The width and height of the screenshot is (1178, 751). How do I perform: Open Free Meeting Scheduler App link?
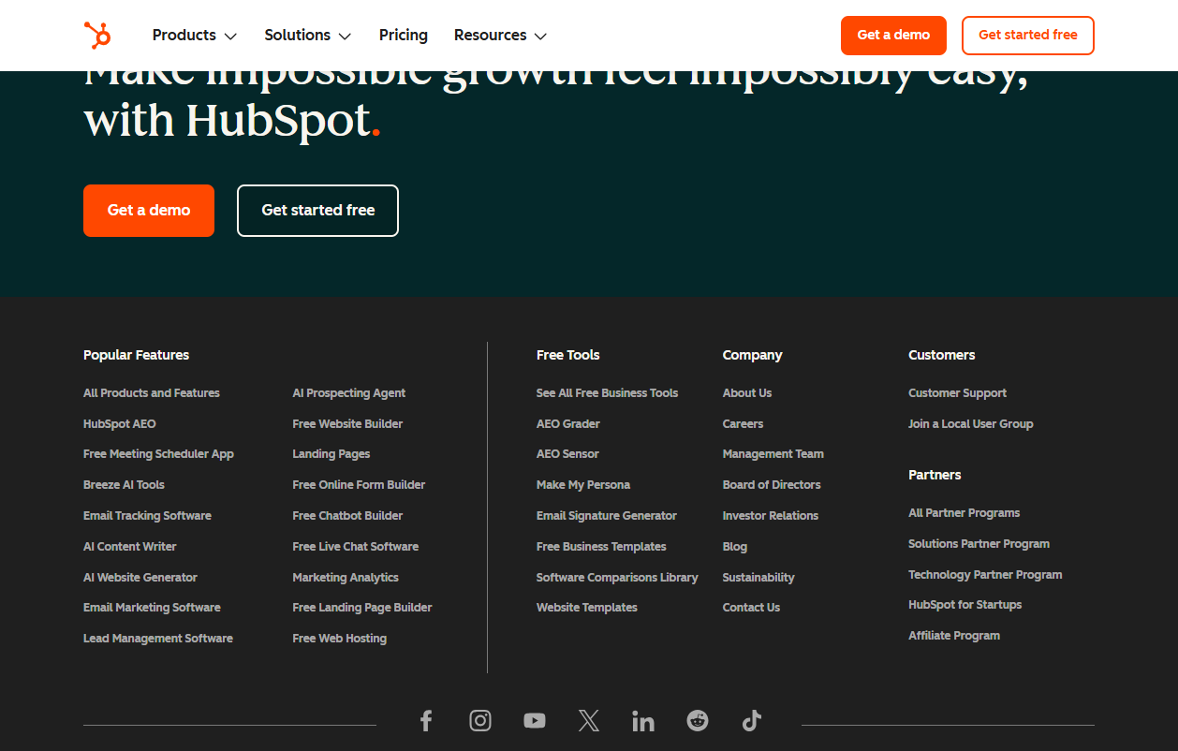tap(158, 454)
